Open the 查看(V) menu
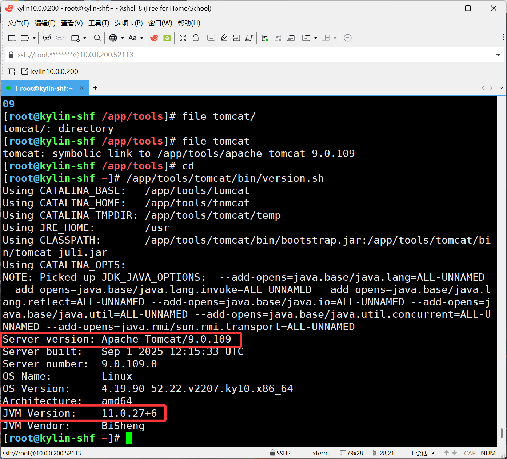The width and height of the screenshot is (507, 459). [x=72, y=23]
